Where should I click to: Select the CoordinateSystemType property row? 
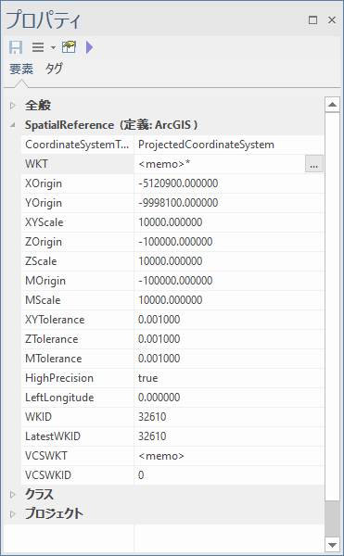click(x=172, y=145)
